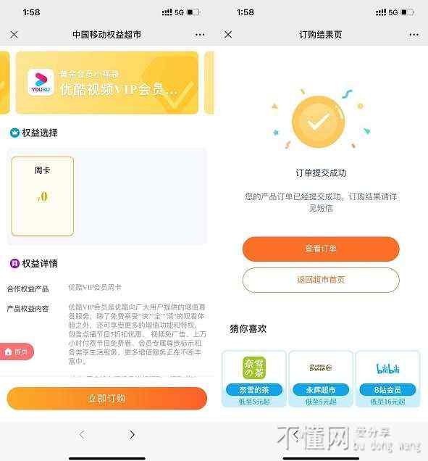Screen dimensions: 428x461
Task: Click the 查看订单 button
Action: coord(321,249)
